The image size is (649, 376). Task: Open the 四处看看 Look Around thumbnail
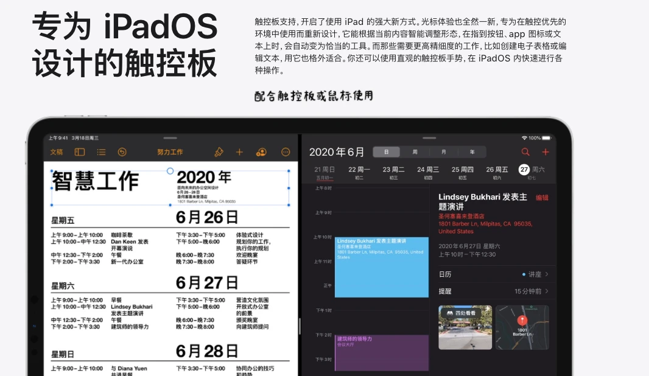pos(465,327)
